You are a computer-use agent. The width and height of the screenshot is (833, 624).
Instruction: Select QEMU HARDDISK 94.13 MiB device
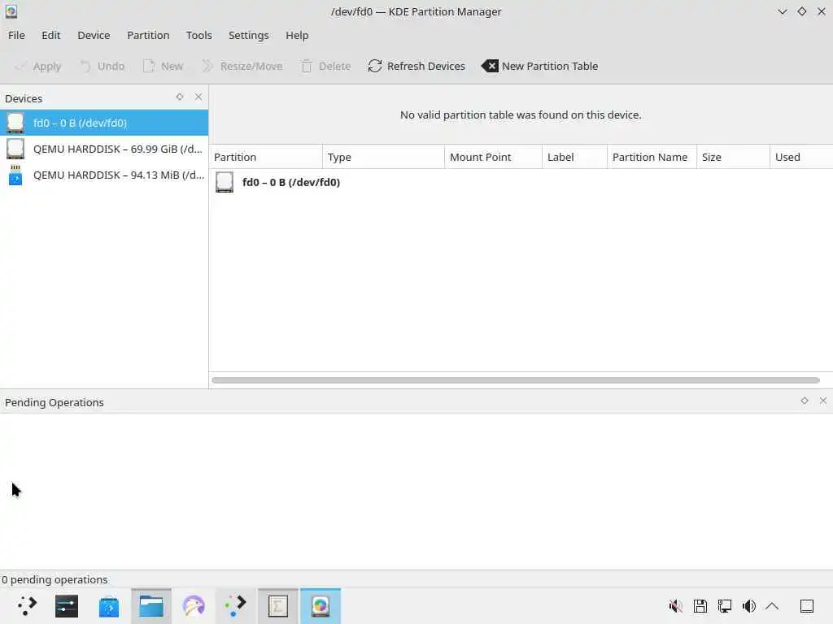[104, 175]
